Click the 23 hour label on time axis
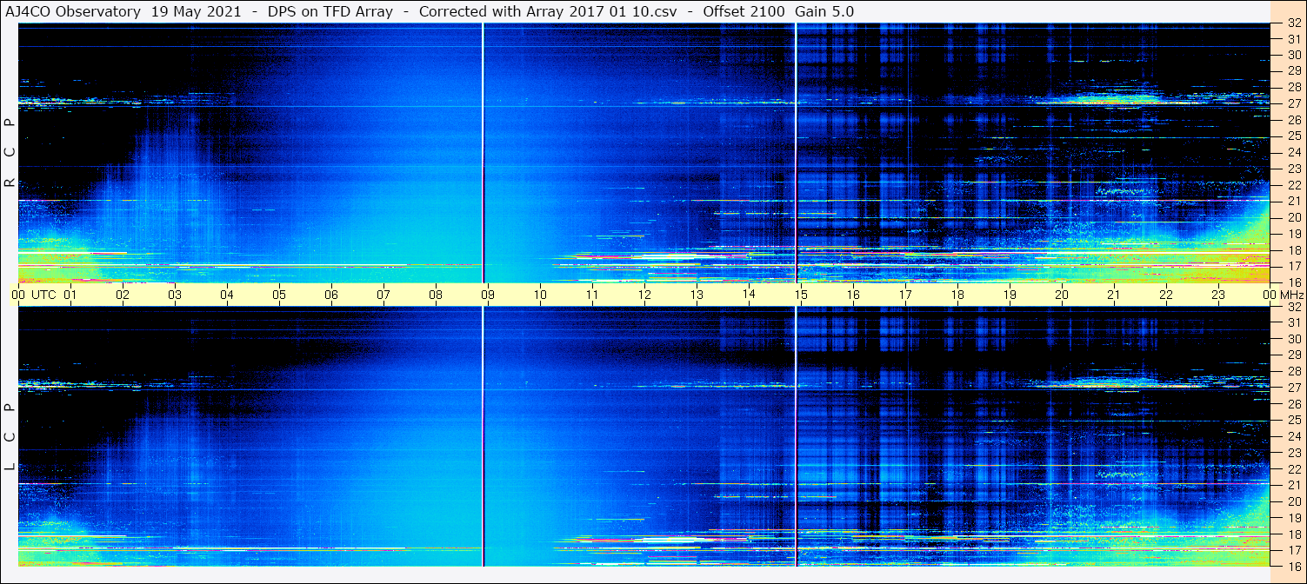The width and height of the screenshot is (1307, 584). tap(1218, 295)
